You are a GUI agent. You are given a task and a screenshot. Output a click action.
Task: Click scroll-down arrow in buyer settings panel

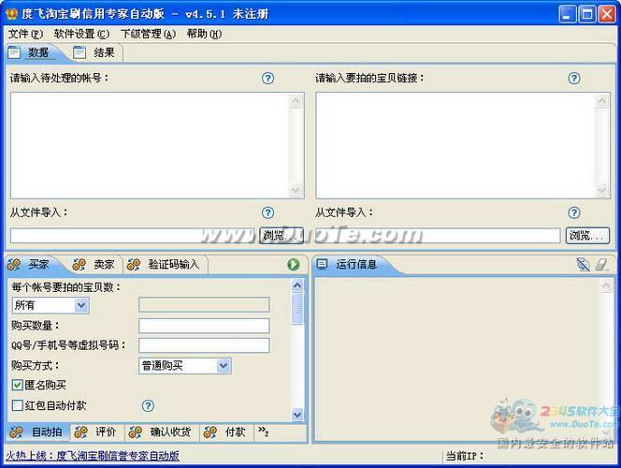click(297, 415)
